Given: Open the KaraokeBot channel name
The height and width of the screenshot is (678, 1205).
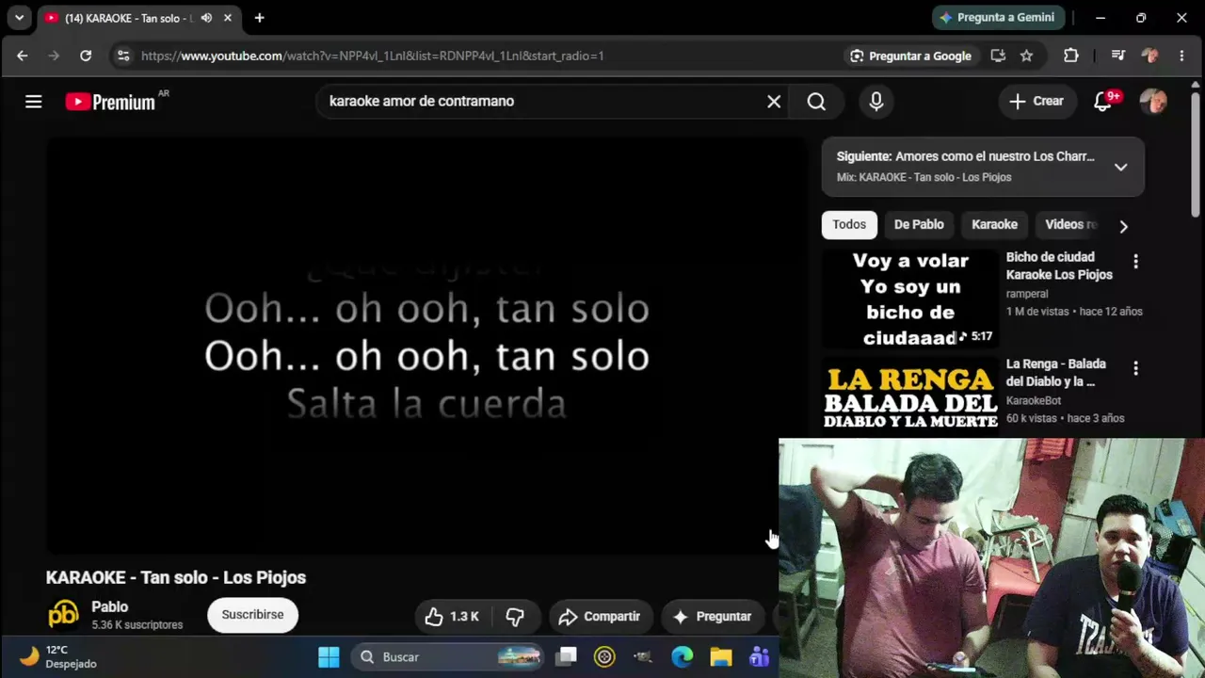Looking at the screenshot, I should (x=1034, y=401).
